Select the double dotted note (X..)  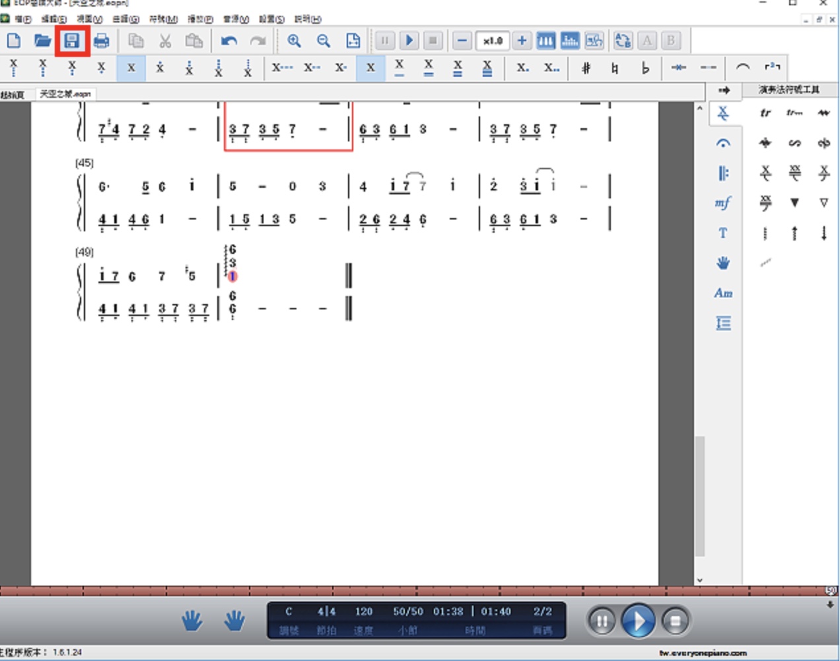coord(551,67)
